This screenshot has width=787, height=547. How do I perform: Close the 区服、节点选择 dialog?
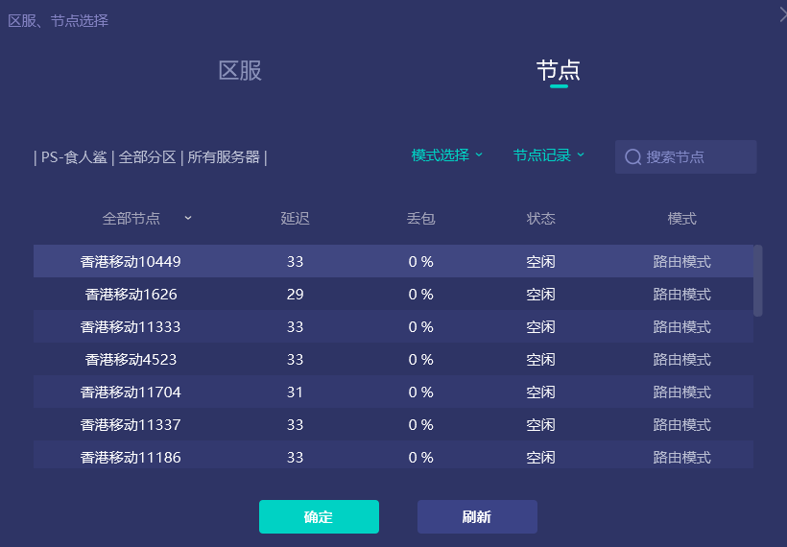(x=783, y=15)
